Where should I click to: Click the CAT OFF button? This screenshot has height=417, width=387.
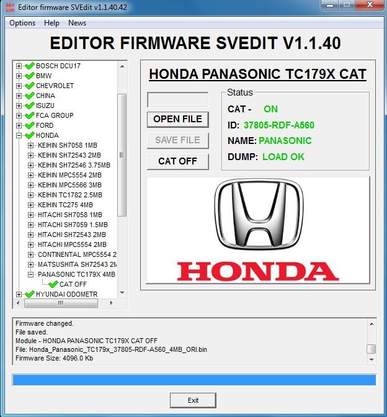(x=178, y=161)
